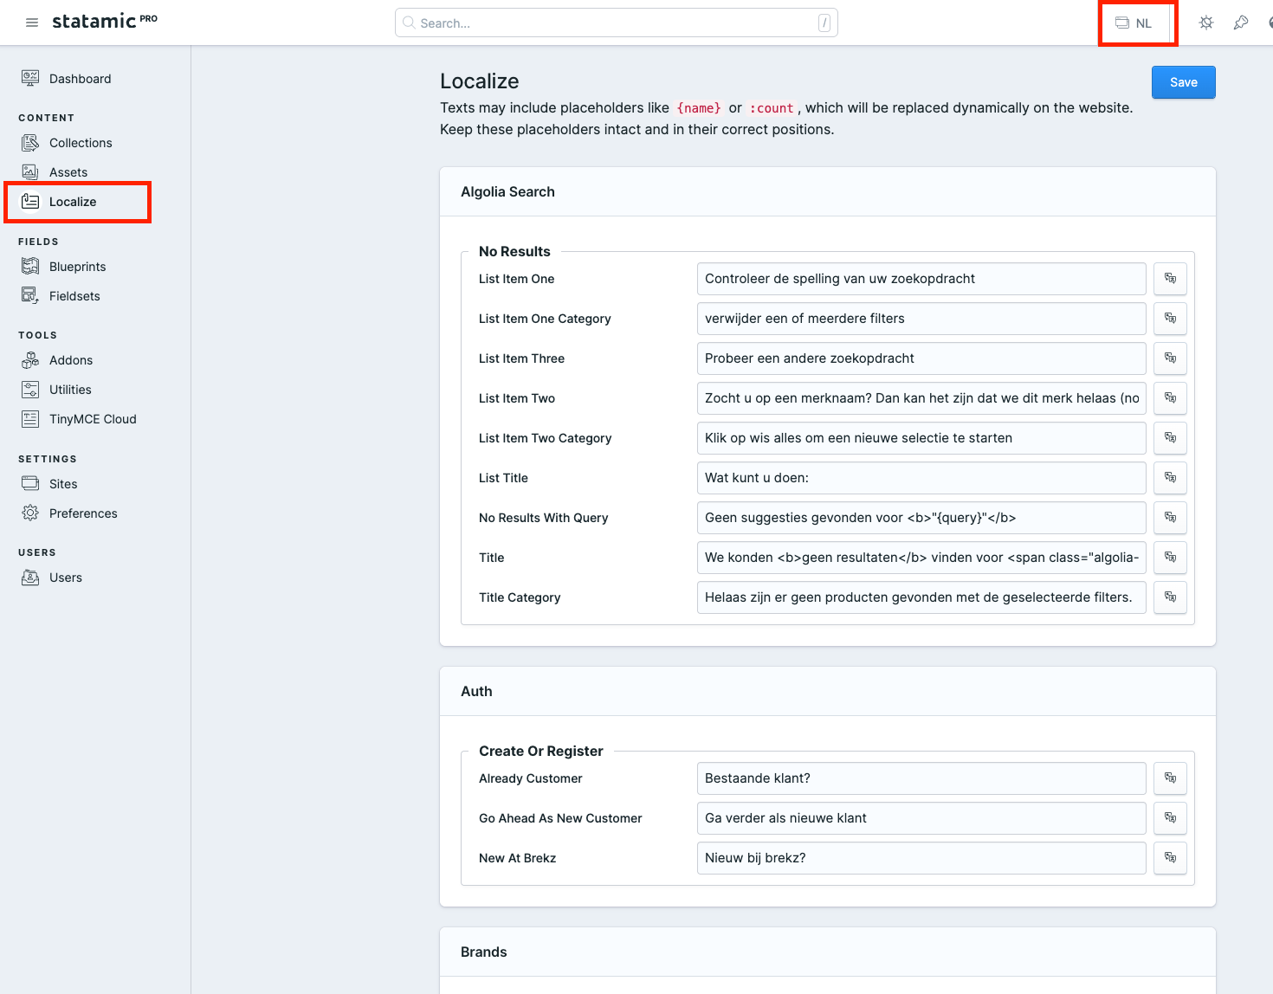Viewport: 1273px width, 994px height.
Task: Translate icon for List Item Two
Action: (1170, 398)
